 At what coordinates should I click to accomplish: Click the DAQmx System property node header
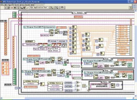[x=31, y=81]
